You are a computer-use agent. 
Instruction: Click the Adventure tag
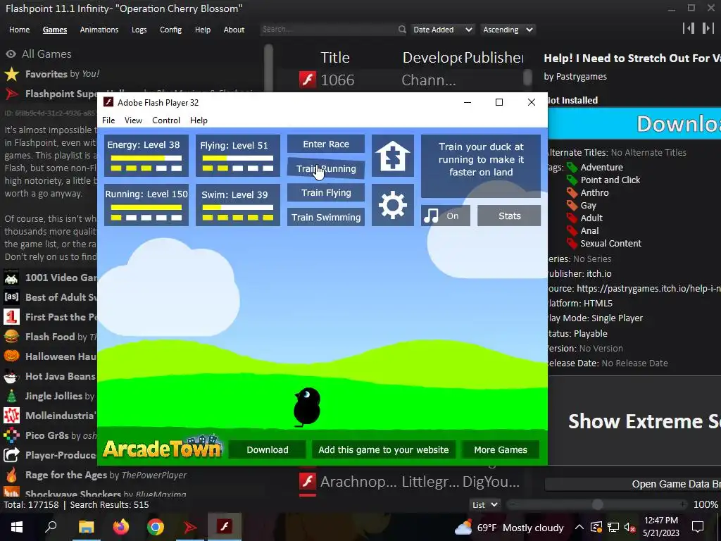pos(601,168)
